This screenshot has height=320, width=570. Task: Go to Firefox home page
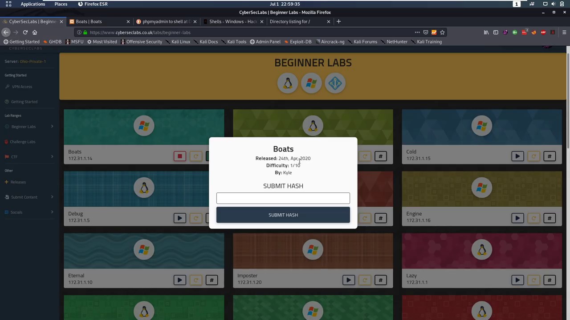35,32
